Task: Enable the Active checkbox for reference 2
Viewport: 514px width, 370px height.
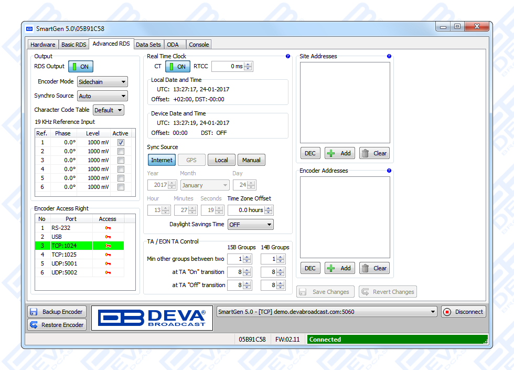Action: [x=121, y=151]
